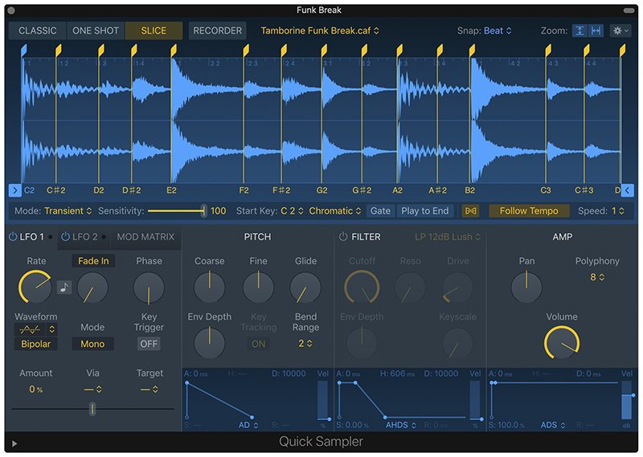Toggle the LFO 1 power icon

[x=12, y=237]
